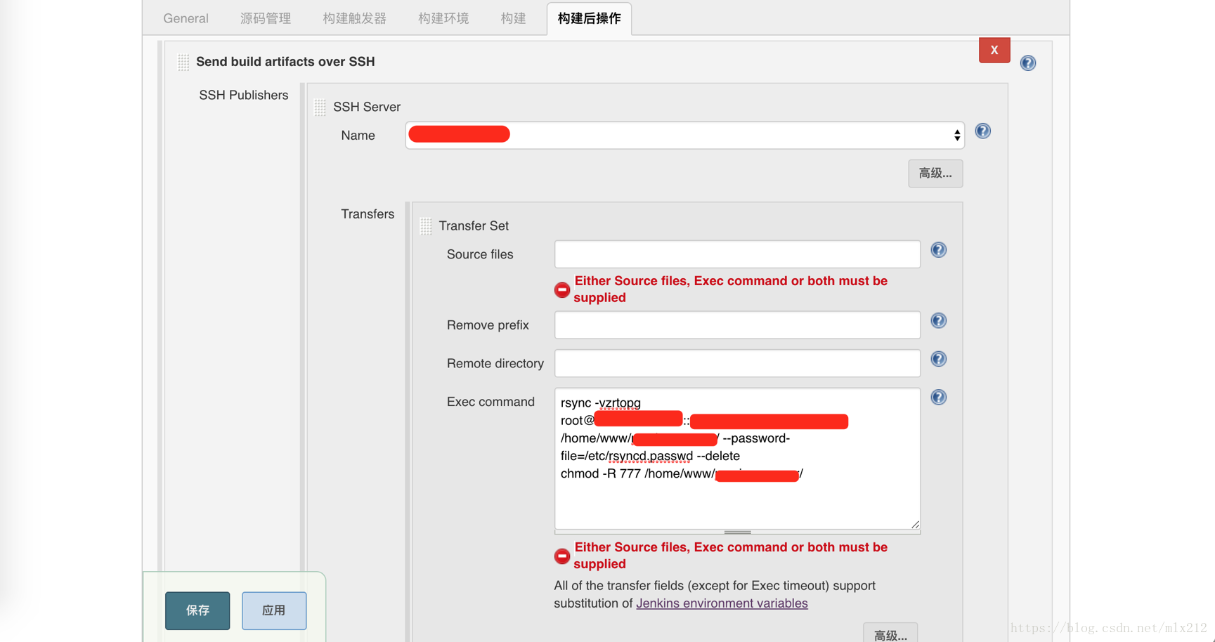Click into the Remote directory input
Viewport: 1215px width, 642px height.
[x=737, y=363]
